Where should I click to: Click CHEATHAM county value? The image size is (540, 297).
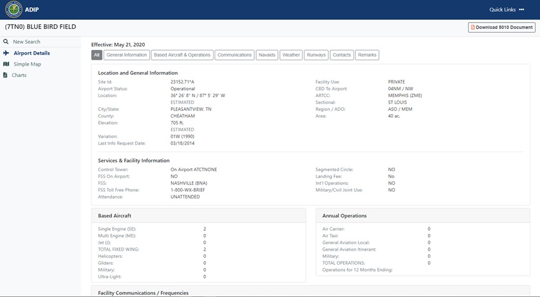click(183, 116)
